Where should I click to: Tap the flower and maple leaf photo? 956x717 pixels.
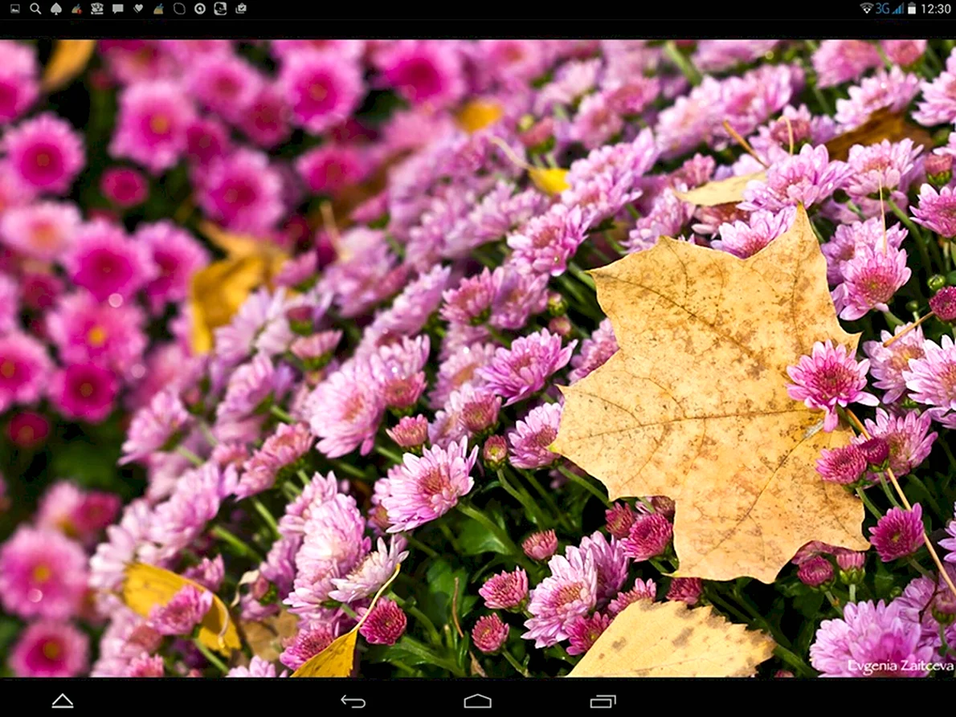tap(478, 358)
